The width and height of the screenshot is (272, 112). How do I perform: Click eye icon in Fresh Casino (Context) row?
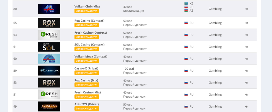tap(247, 35)
